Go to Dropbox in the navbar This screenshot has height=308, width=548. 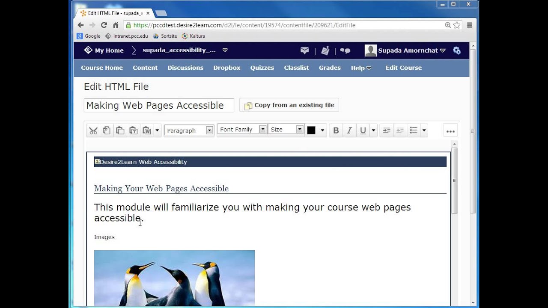pyautogui.click(x=227, y=68)
